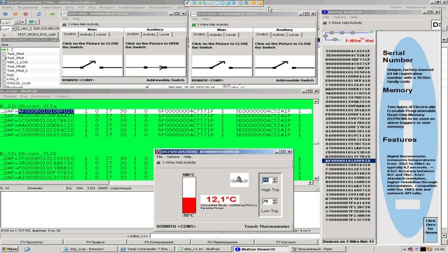
Task: Click the F3 Просмотр button
Action: pyautogui.click(x=31, y=242)
